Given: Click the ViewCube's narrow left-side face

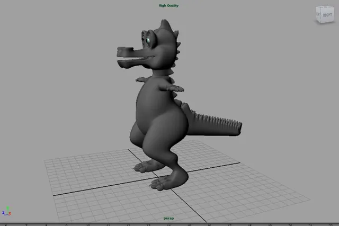Looking at the screenshot, I should point(318,14).
